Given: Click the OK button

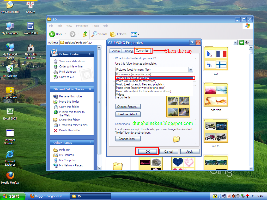Looking at the screenshot, I should (x=148, y=152).
